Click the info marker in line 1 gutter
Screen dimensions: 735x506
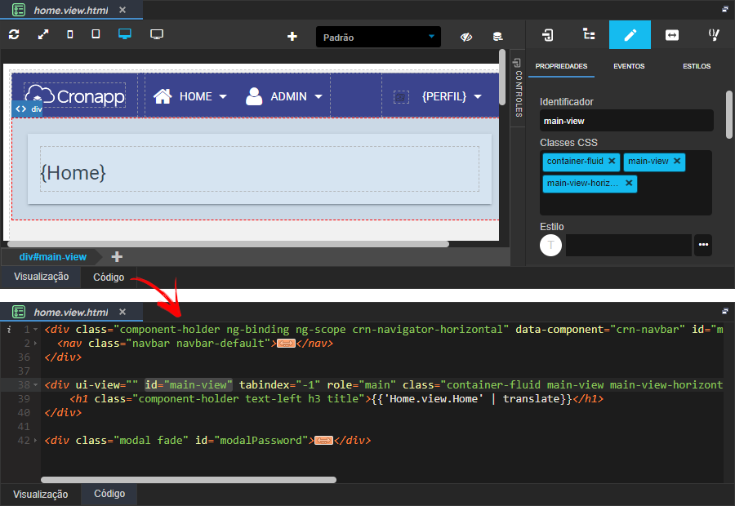(9, 330)
